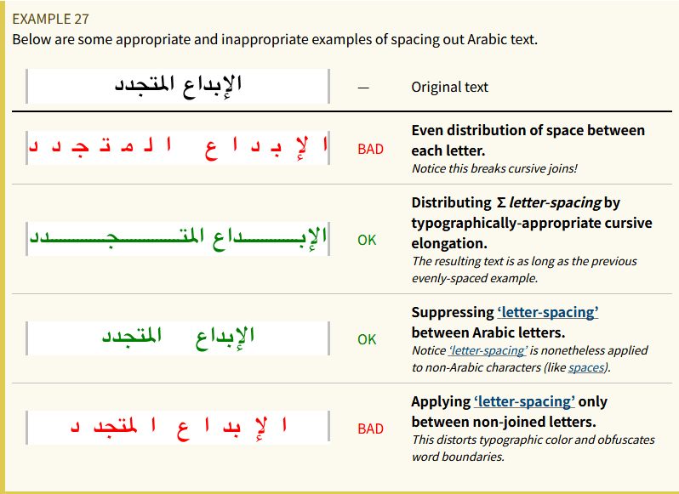Click the OK label beside suppressing letter-spacing
Viewport: 679px width, 494px height.
coord(367,339)
